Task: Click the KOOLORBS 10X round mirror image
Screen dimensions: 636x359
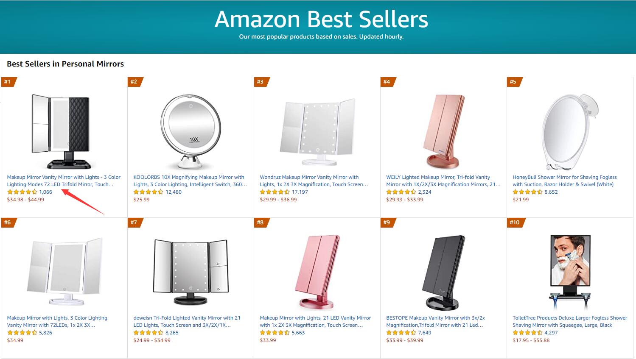Action: tap(191, 131)
